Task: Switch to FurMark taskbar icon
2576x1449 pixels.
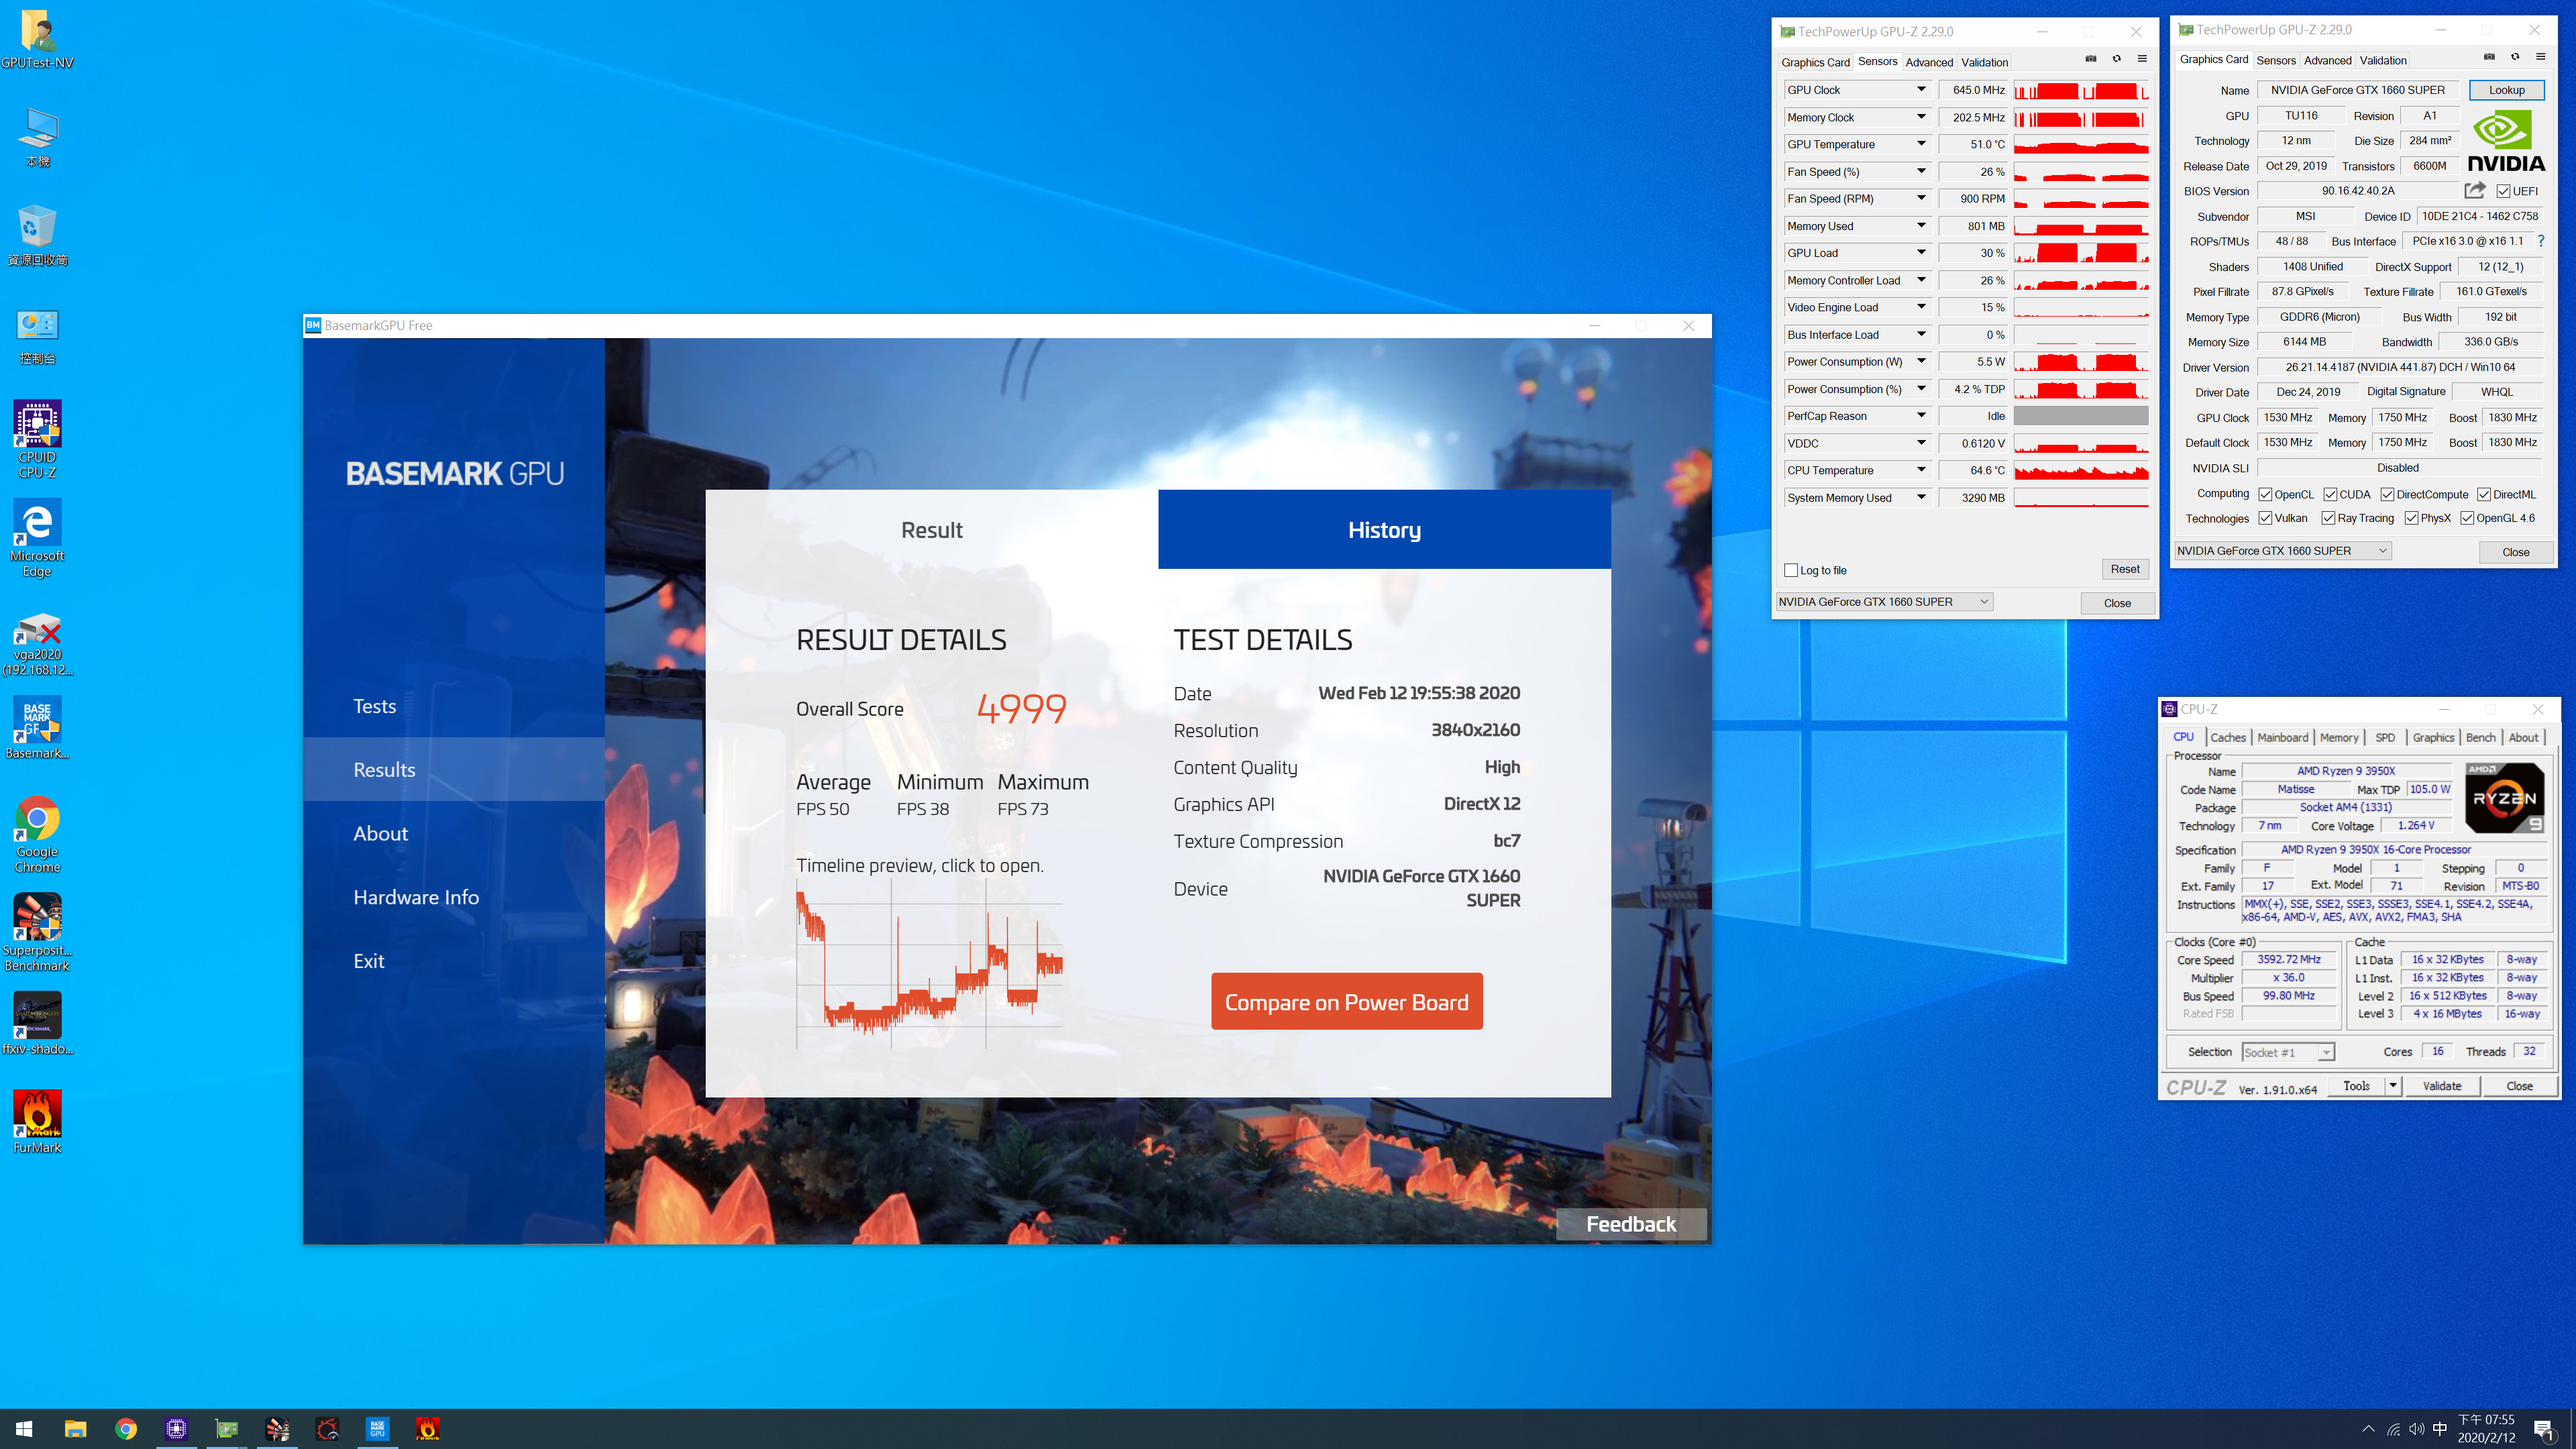Action: tap(427, 1428)
